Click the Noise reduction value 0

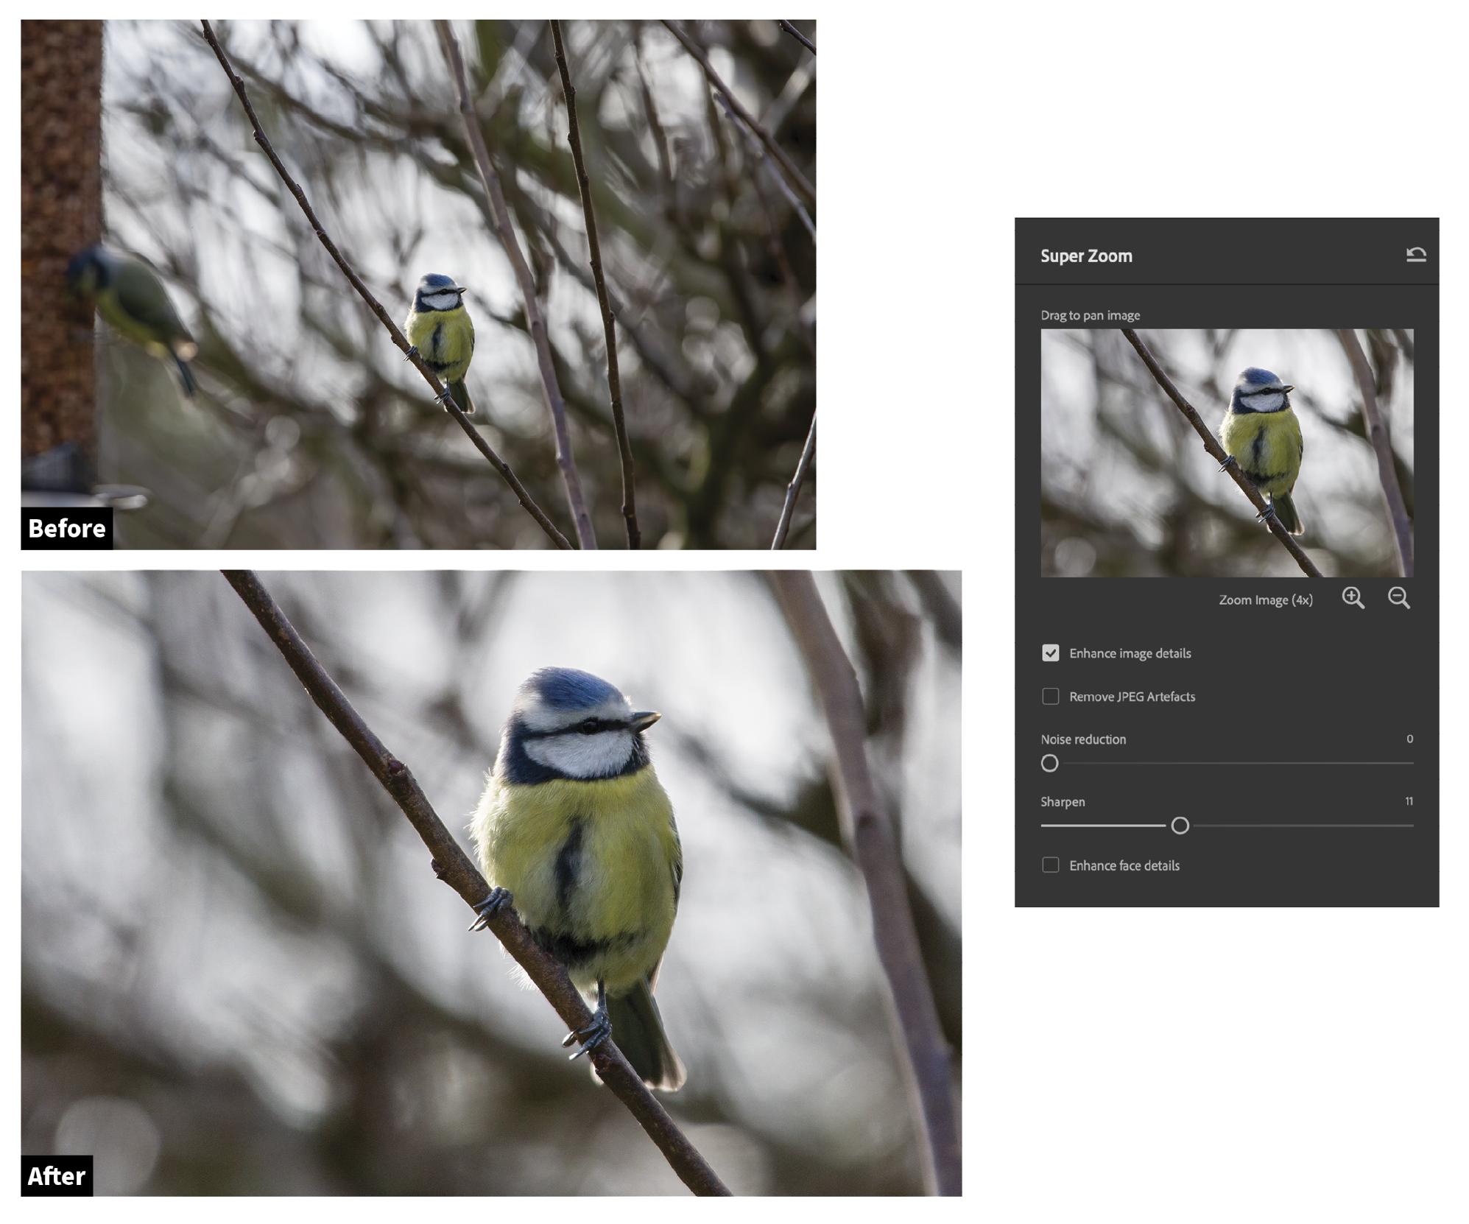[1409, 739]
